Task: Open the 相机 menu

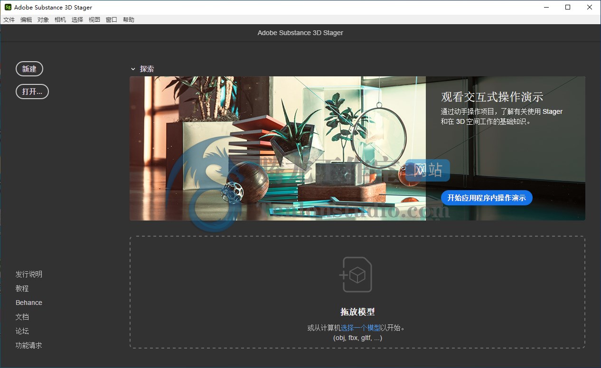Action: point(60,19)
